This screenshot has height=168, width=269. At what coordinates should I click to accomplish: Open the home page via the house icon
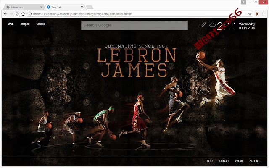[23, 14]
